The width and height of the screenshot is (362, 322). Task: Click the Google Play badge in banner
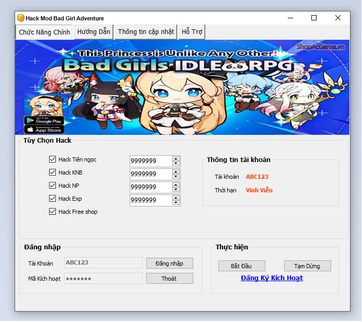[44, 121]
